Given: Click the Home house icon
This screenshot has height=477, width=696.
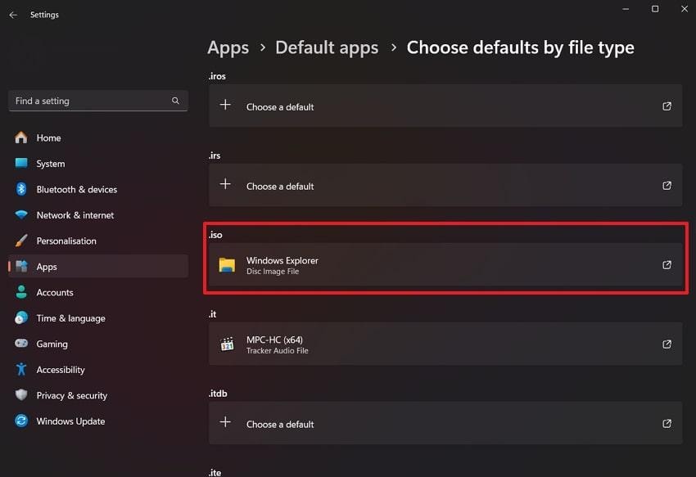Looking at the screenshot, I should (20, 137).
